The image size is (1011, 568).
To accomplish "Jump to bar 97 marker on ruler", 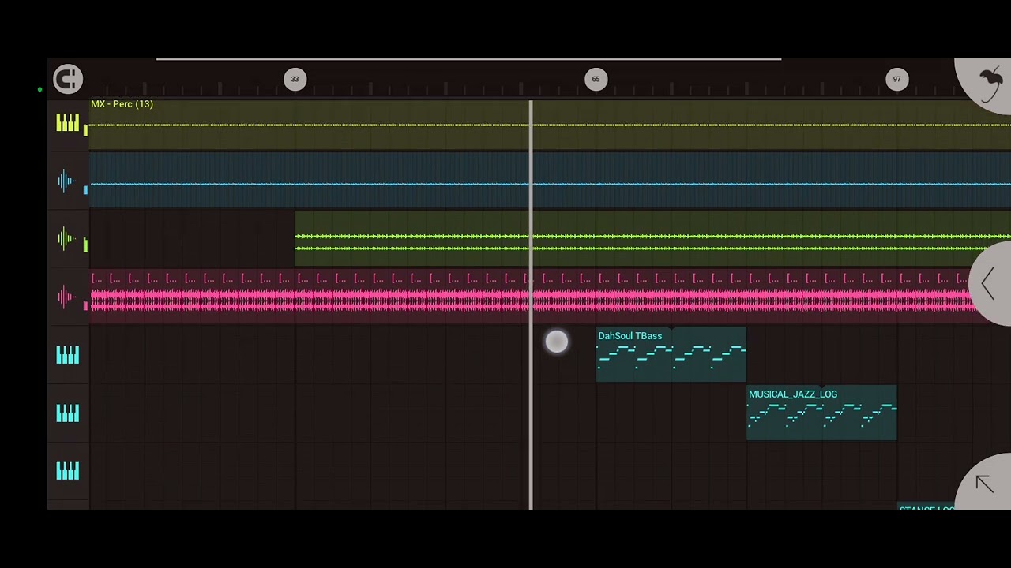I will (x=896, y=79).
